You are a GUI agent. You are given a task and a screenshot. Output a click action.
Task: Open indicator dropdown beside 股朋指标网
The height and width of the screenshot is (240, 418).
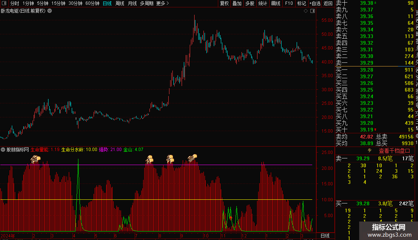pos(3,150)
